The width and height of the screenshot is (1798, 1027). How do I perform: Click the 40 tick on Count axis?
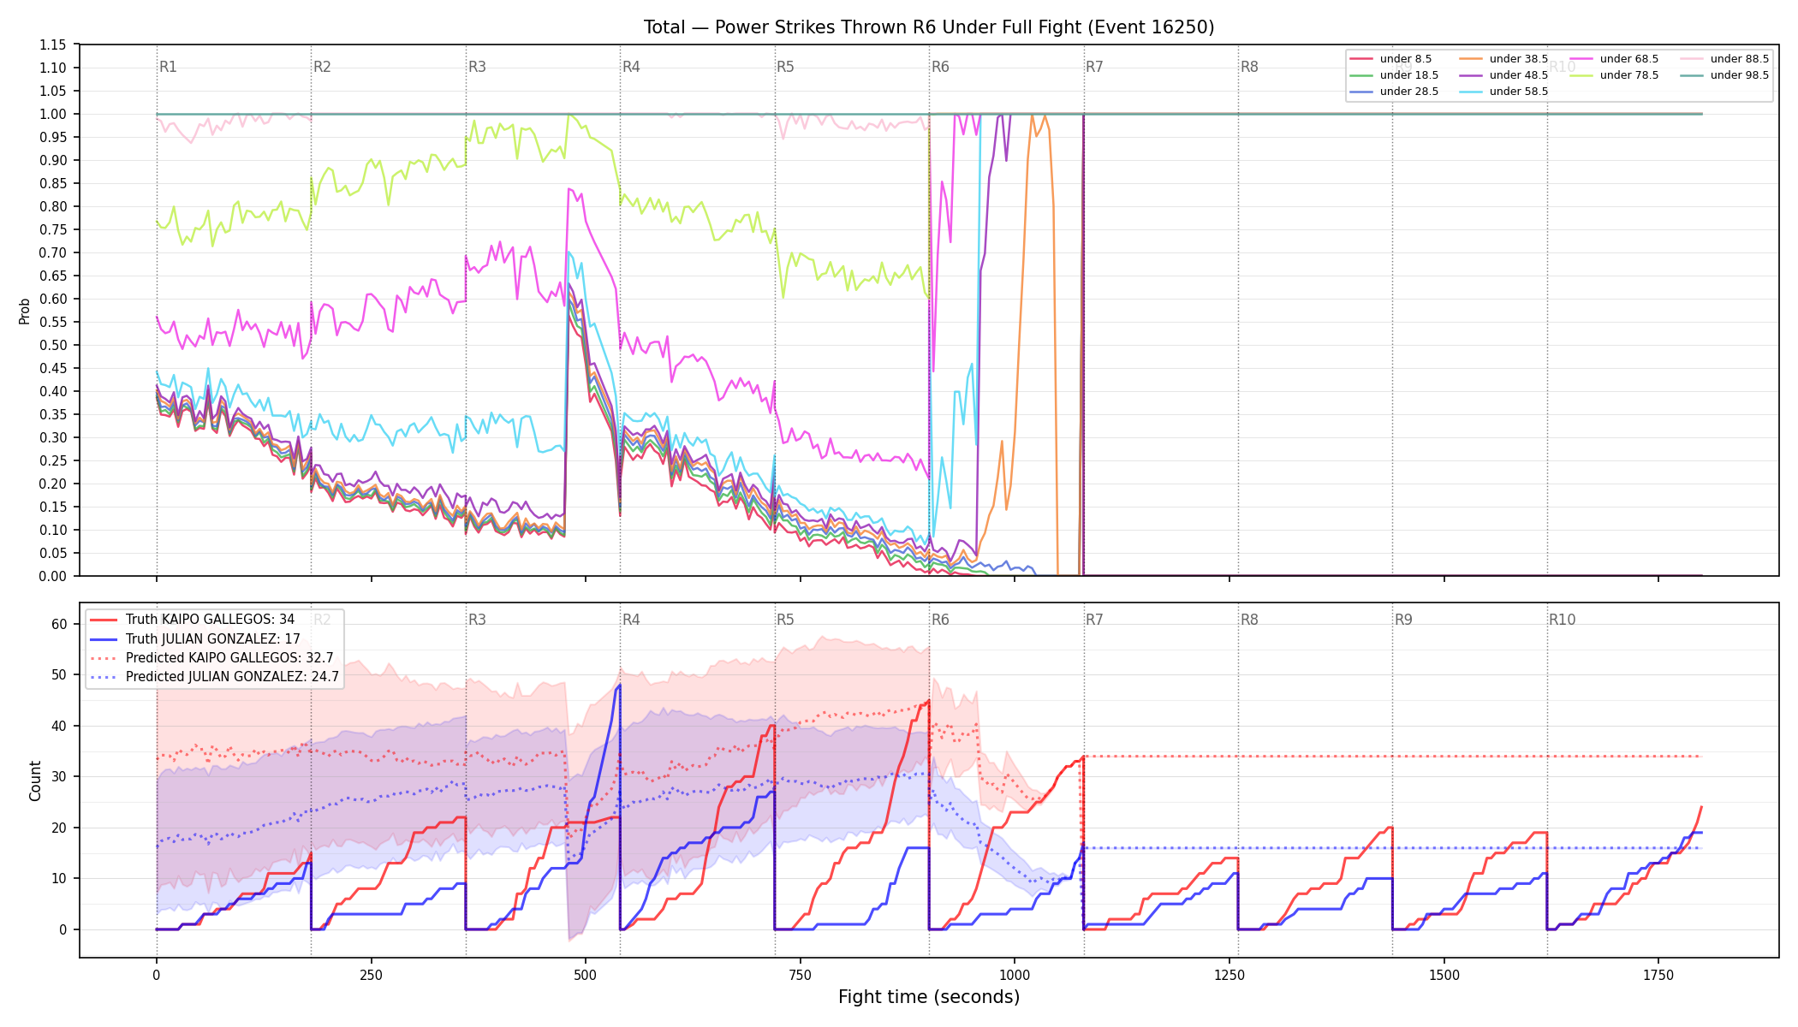(59, 726)
